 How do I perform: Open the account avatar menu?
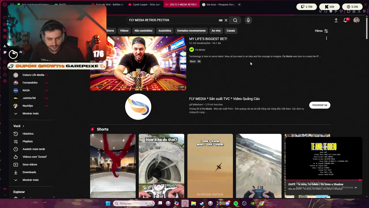pos(357,20)
